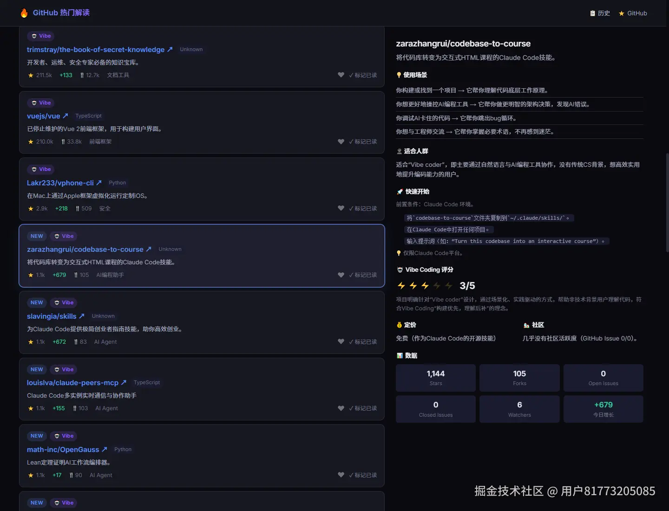Click the flame logo in the header

point(24,13)
